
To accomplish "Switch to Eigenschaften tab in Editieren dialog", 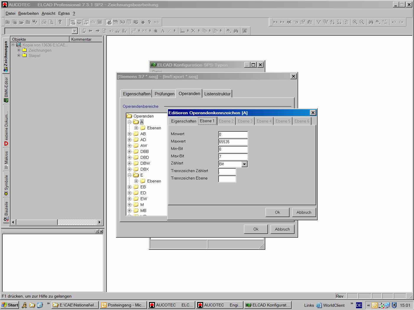I will point(183,121).
